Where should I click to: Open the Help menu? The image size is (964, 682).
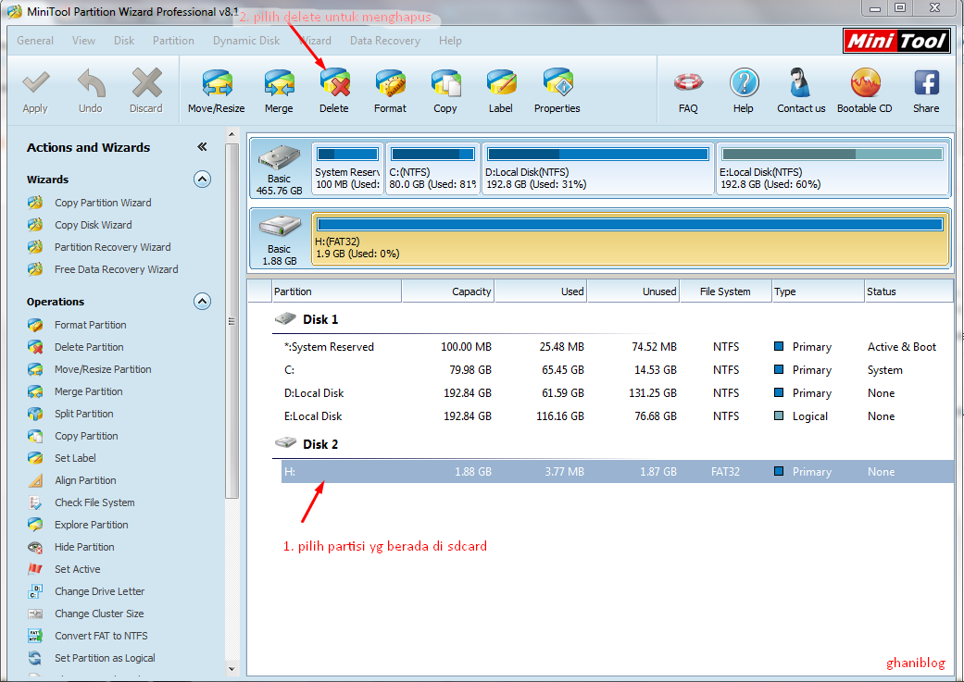coord(450,41)
